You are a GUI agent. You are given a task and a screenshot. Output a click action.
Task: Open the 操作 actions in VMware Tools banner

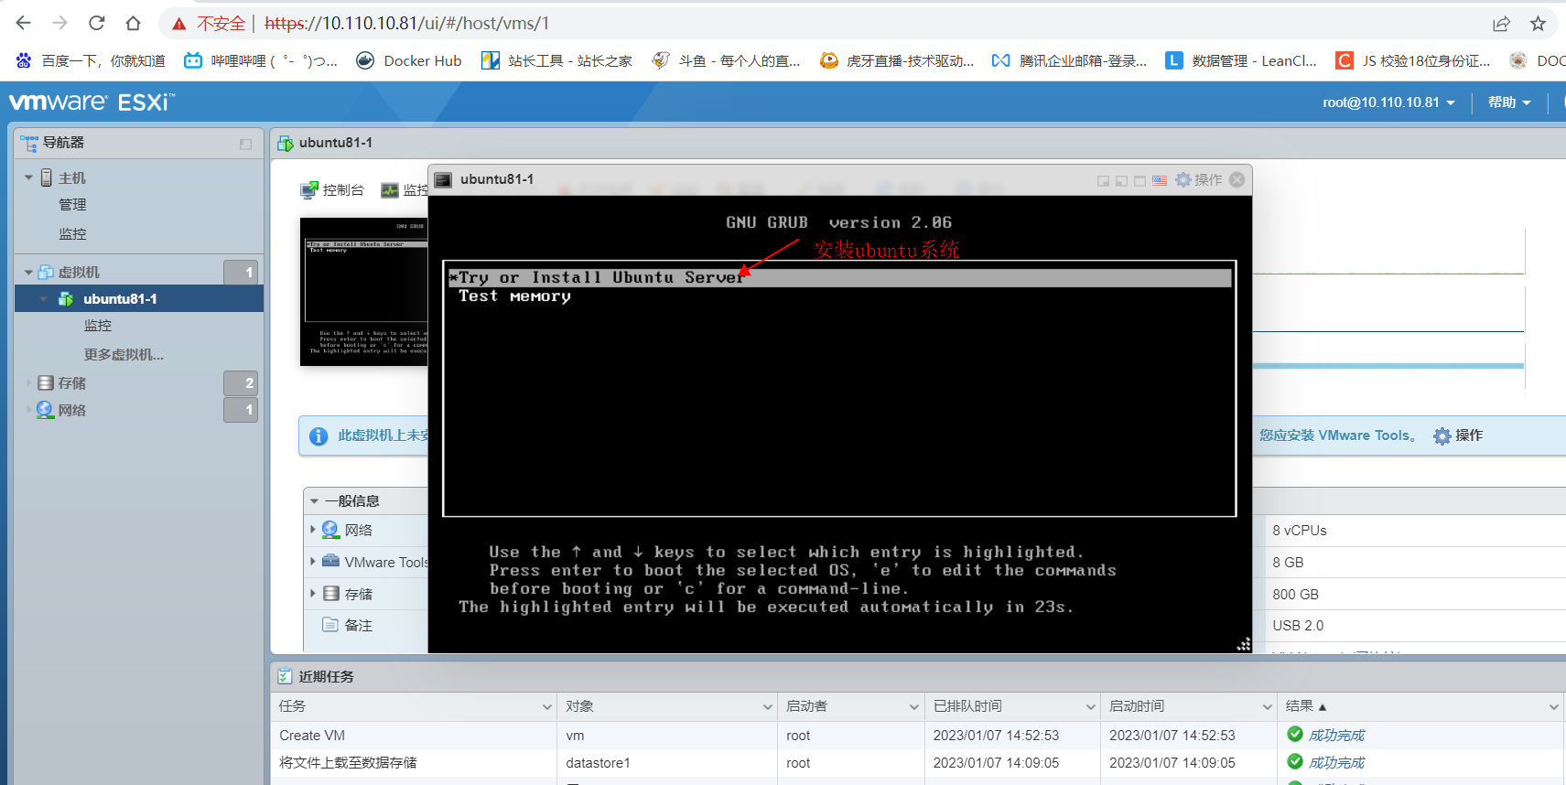[1459, 436]
